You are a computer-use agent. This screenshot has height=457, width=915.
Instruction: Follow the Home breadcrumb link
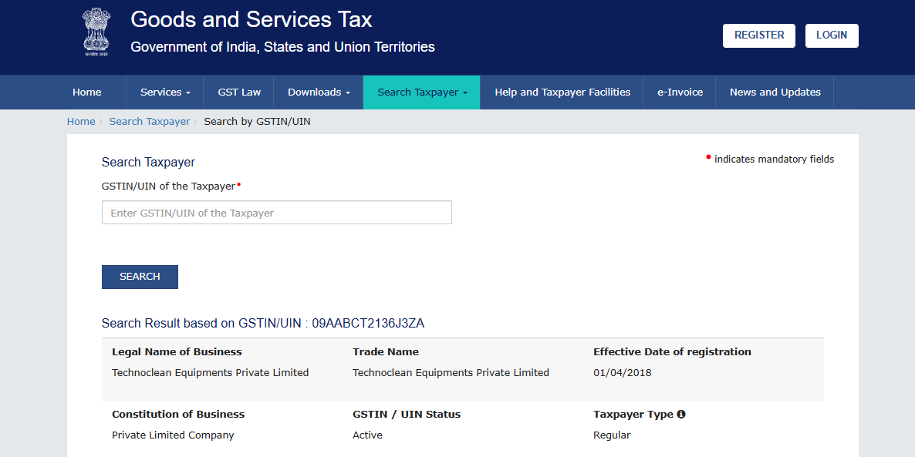point(81,122)
